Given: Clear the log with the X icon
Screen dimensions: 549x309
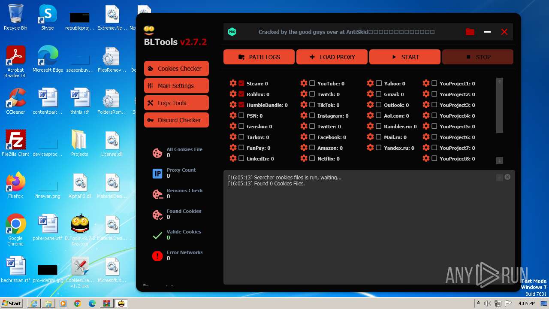Looking at the screenshot, I should click(x=507, y=177).
